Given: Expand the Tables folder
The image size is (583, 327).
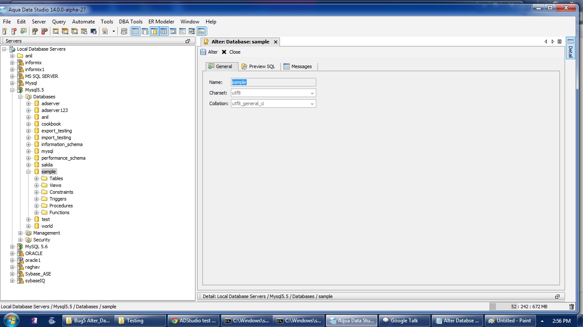Looking at the screenshot, I should [x=37, y=178].
